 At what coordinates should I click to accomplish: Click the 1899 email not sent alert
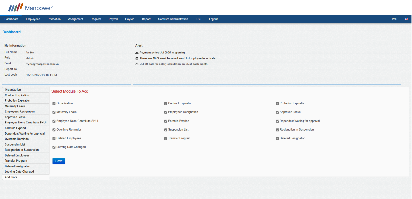[x=177, y=58]
